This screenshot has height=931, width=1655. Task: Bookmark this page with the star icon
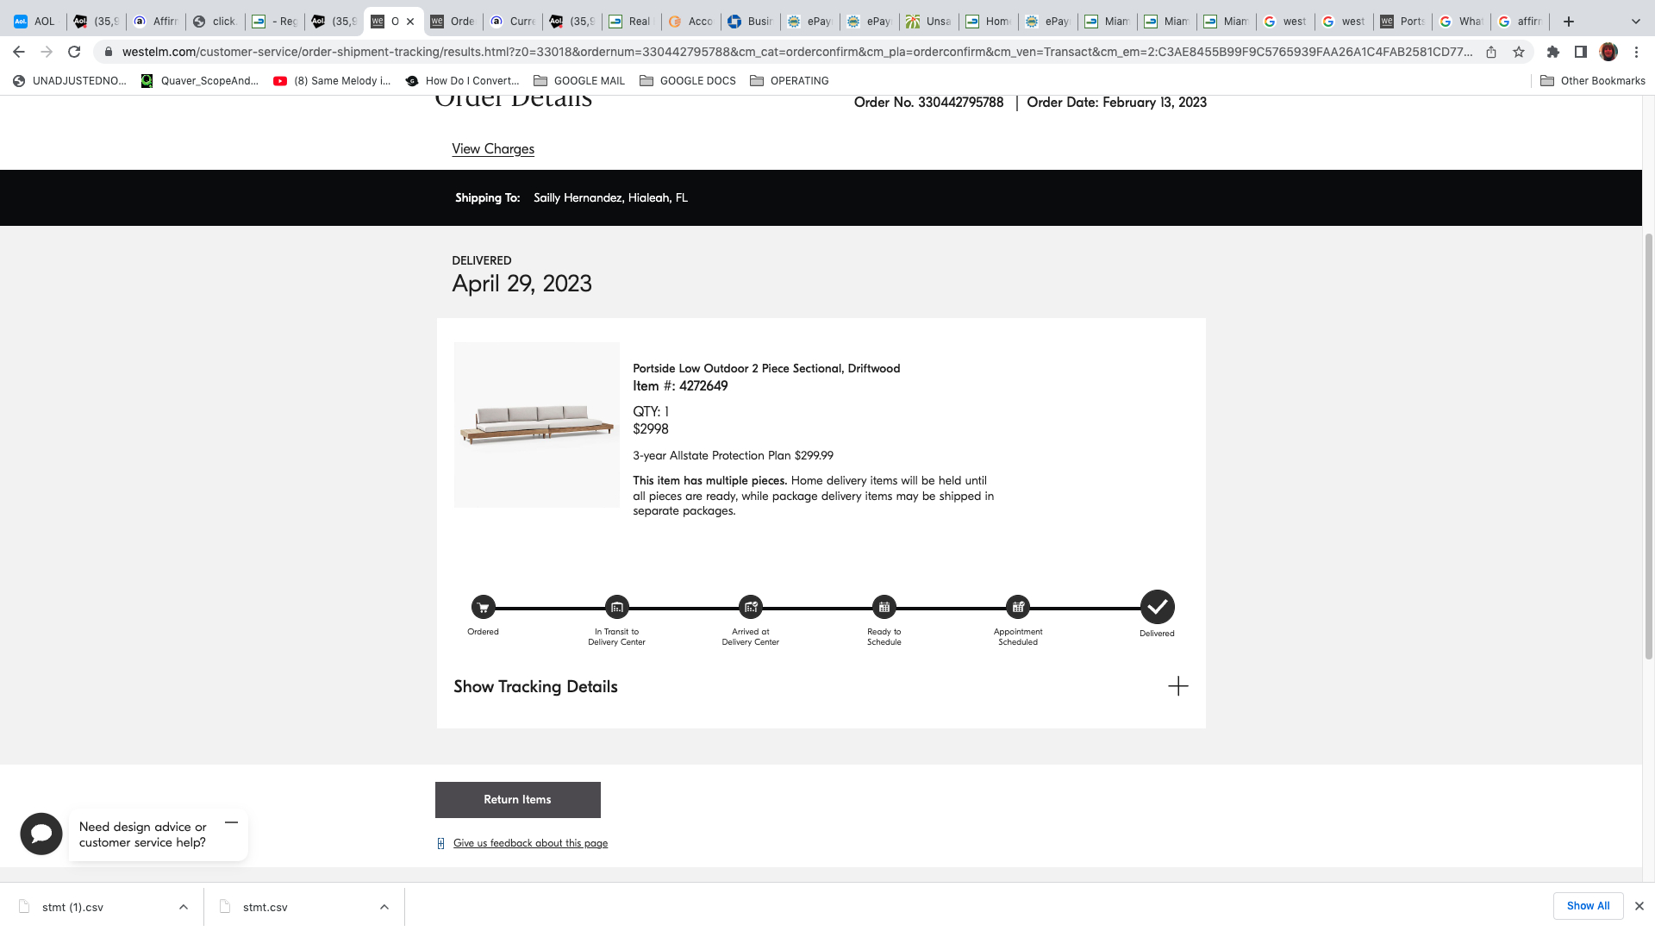1519,52
